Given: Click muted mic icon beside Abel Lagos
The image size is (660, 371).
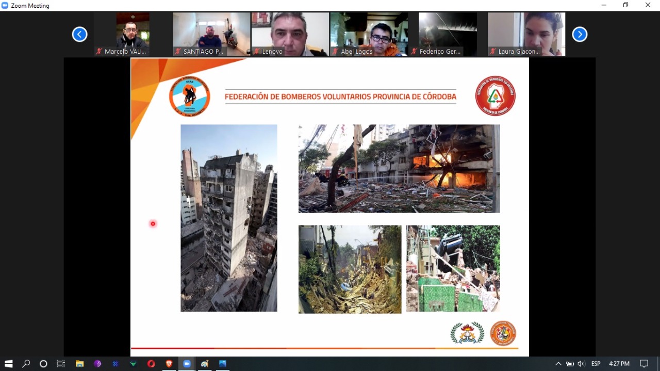Looking at the screenshot, I should pyautogui.click(x=335, y=52).
